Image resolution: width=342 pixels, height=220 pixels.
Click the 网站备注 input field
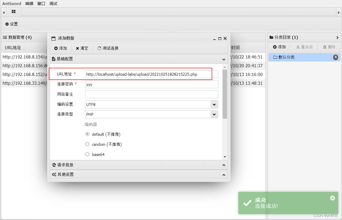(151, 94)
